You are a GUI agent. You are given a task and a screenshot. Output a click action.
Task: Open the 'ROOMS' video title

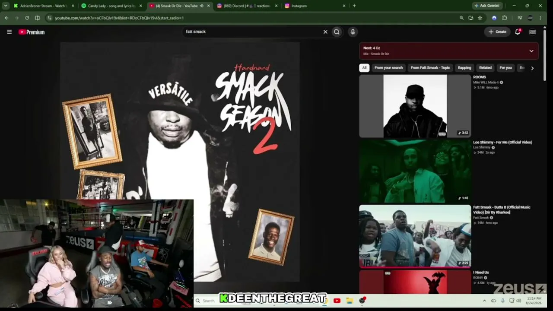click(480, 77)
